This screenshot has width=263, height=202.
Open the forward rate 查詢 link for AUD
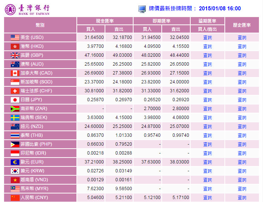[x=207, y=64]
